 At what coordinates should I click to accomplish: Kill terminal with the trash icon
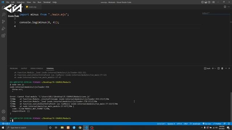click(x=222, y=68)
